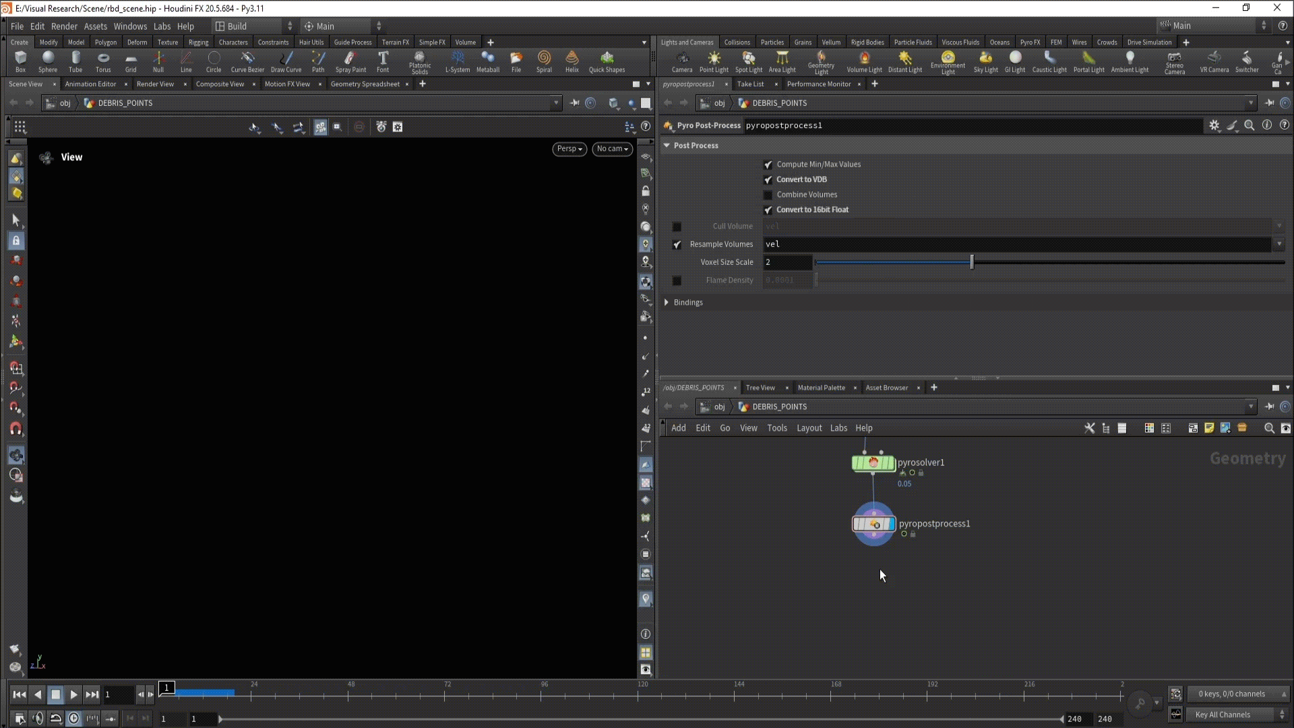Switch to the Geometry Spreadsheet tab
The image size is (1294, 728).
point(365,84)
